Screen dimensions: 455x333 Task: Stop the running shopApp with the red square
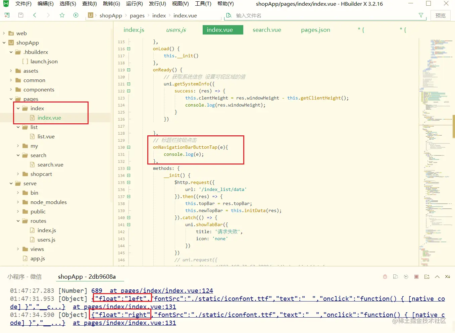416,277
